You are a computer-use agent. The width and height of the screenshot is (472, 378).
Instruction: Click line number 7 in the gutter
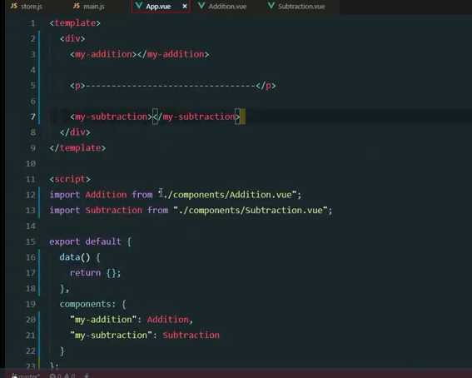32,117
